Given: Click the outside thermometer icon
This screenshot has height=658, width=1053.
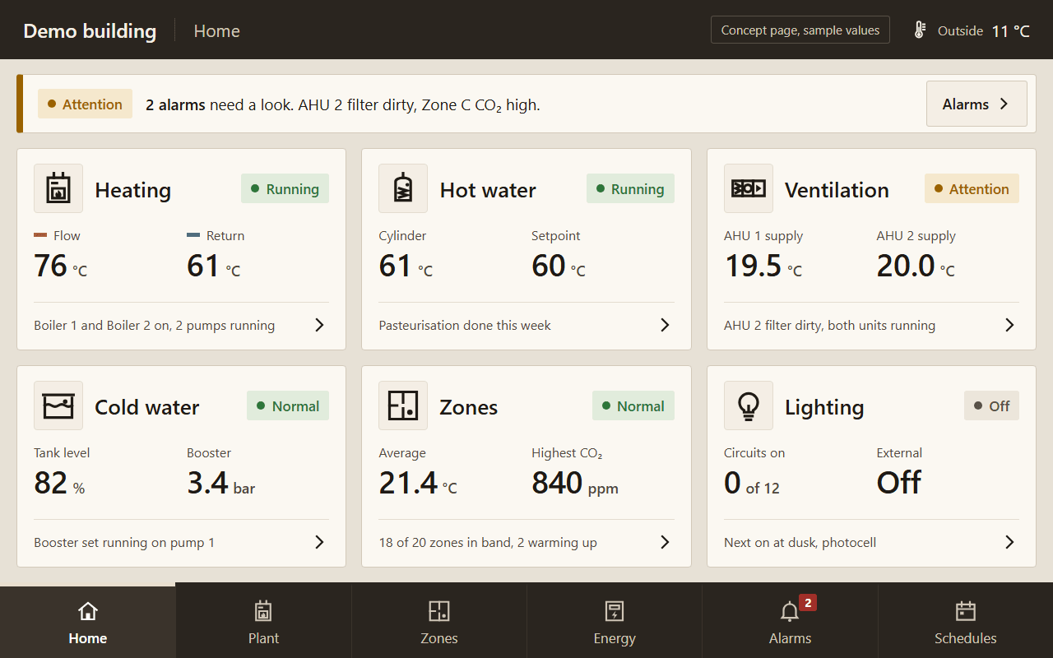Looking at the screenshot, I should (x=921, y=30).
